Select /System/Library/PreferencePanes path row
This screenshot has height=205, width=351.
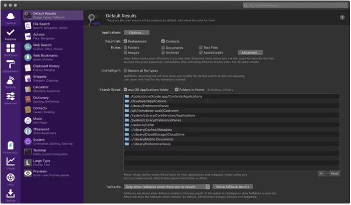click(x=232, y=120)
